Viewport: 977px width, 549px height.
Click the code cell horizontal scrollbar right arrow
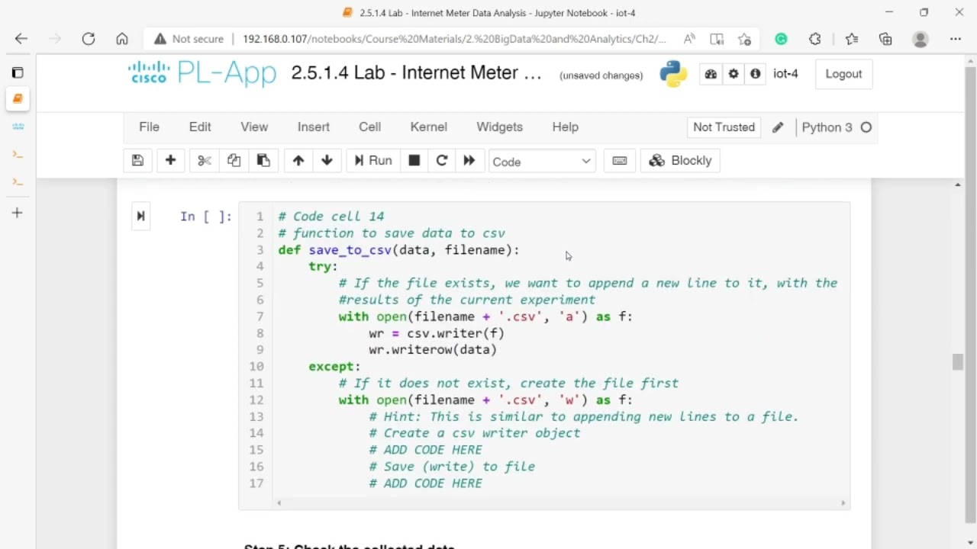click(x=843, y=502)
